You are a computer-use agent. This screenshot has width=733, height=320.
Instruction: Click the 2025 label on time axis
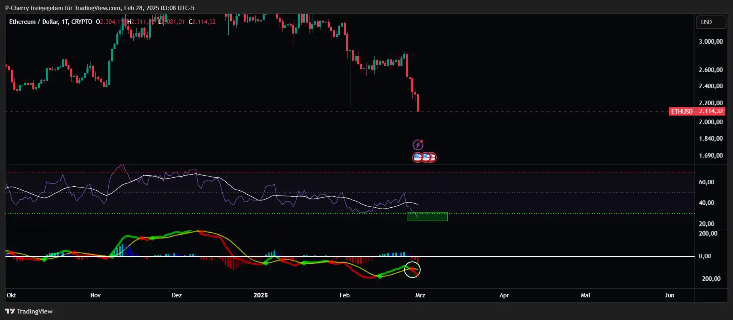tap(261, 295)
